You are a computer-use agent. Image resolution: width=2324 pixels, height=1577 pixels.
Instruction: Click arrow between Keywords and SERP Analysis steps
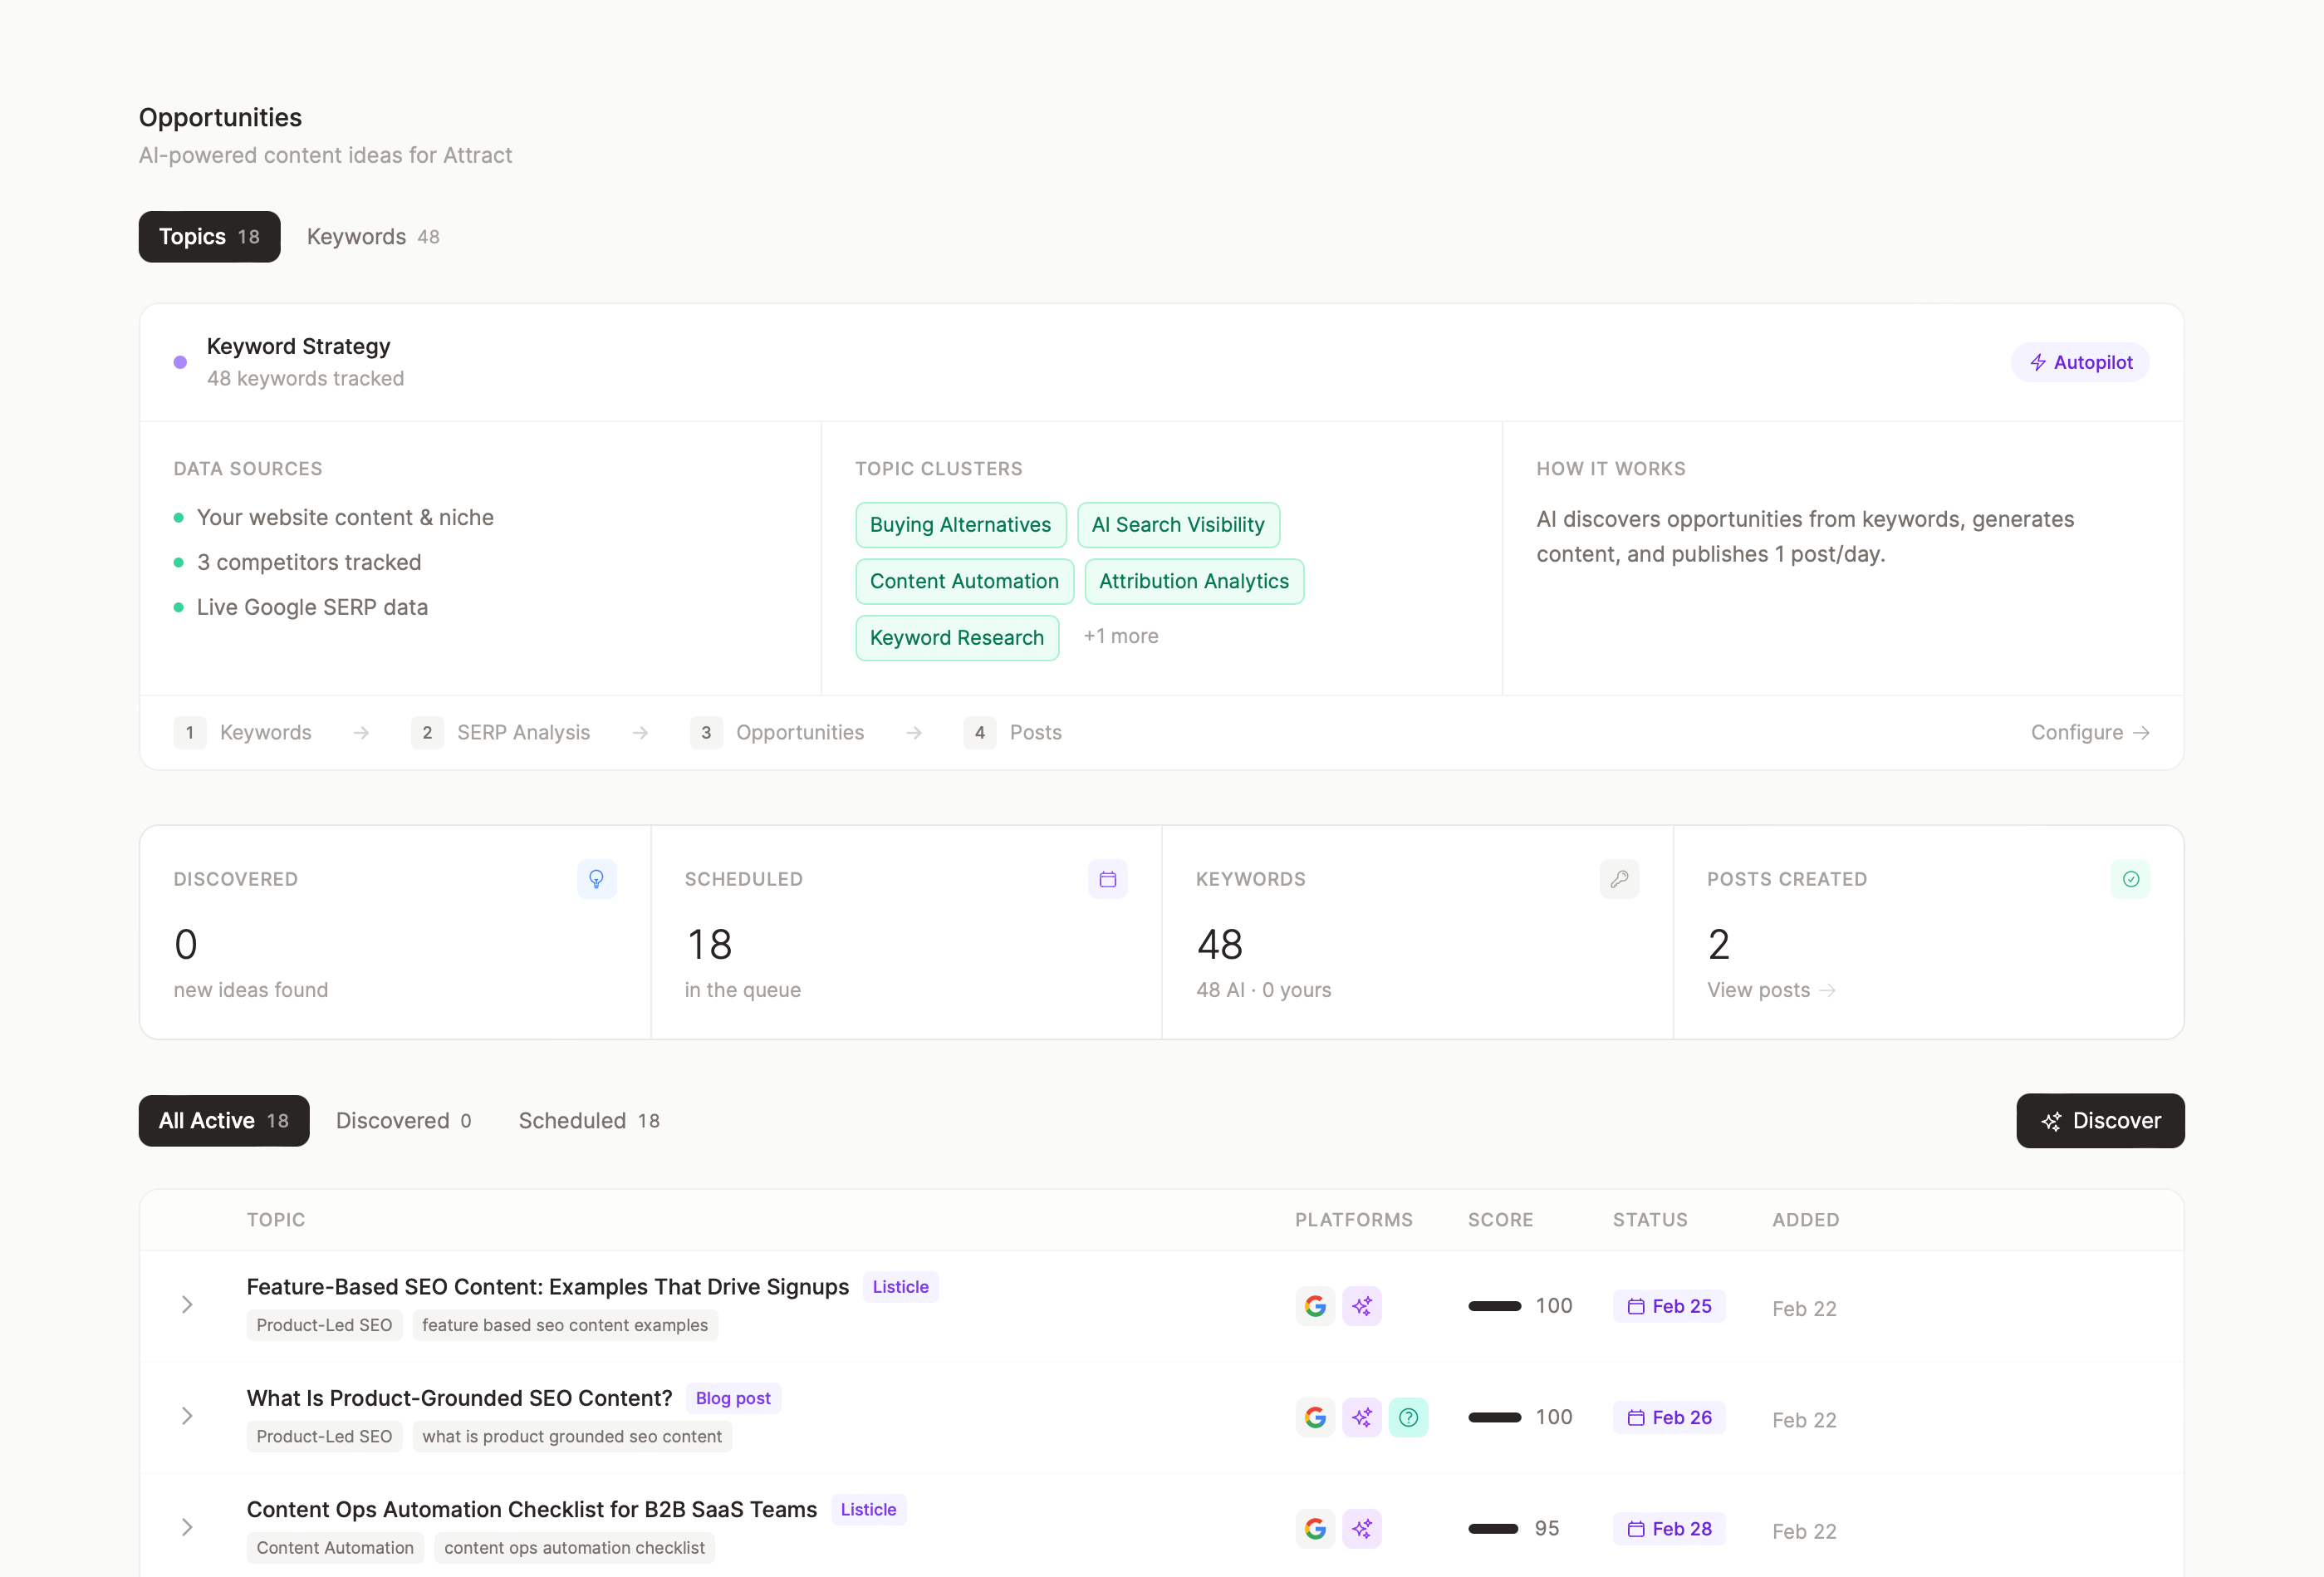pos(361,734)
